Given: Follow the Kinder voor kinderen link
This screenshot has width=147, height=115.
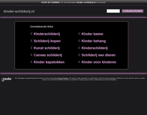Looking at the screenshot, I should coord(99,62).
